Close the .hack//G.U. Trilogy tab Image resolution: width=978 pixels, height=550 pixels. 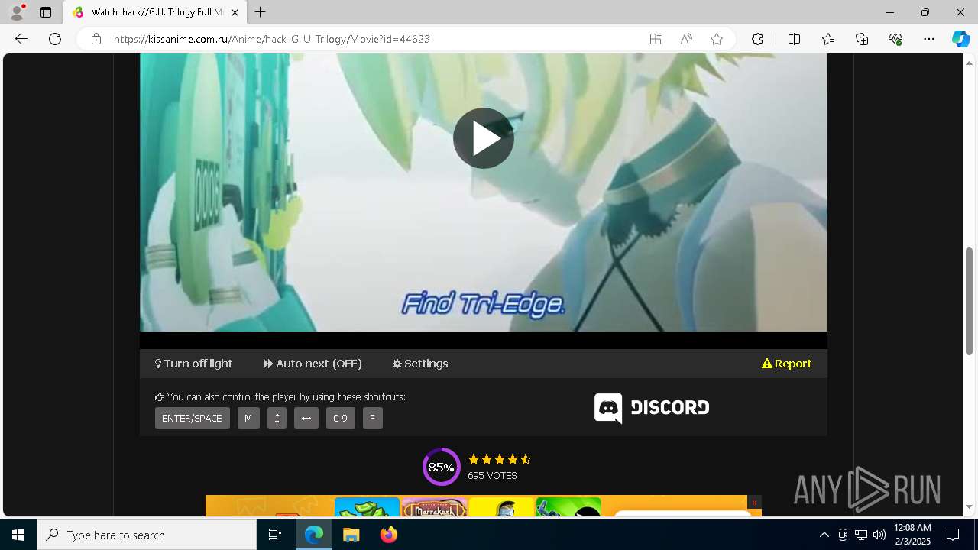(235, 12)
